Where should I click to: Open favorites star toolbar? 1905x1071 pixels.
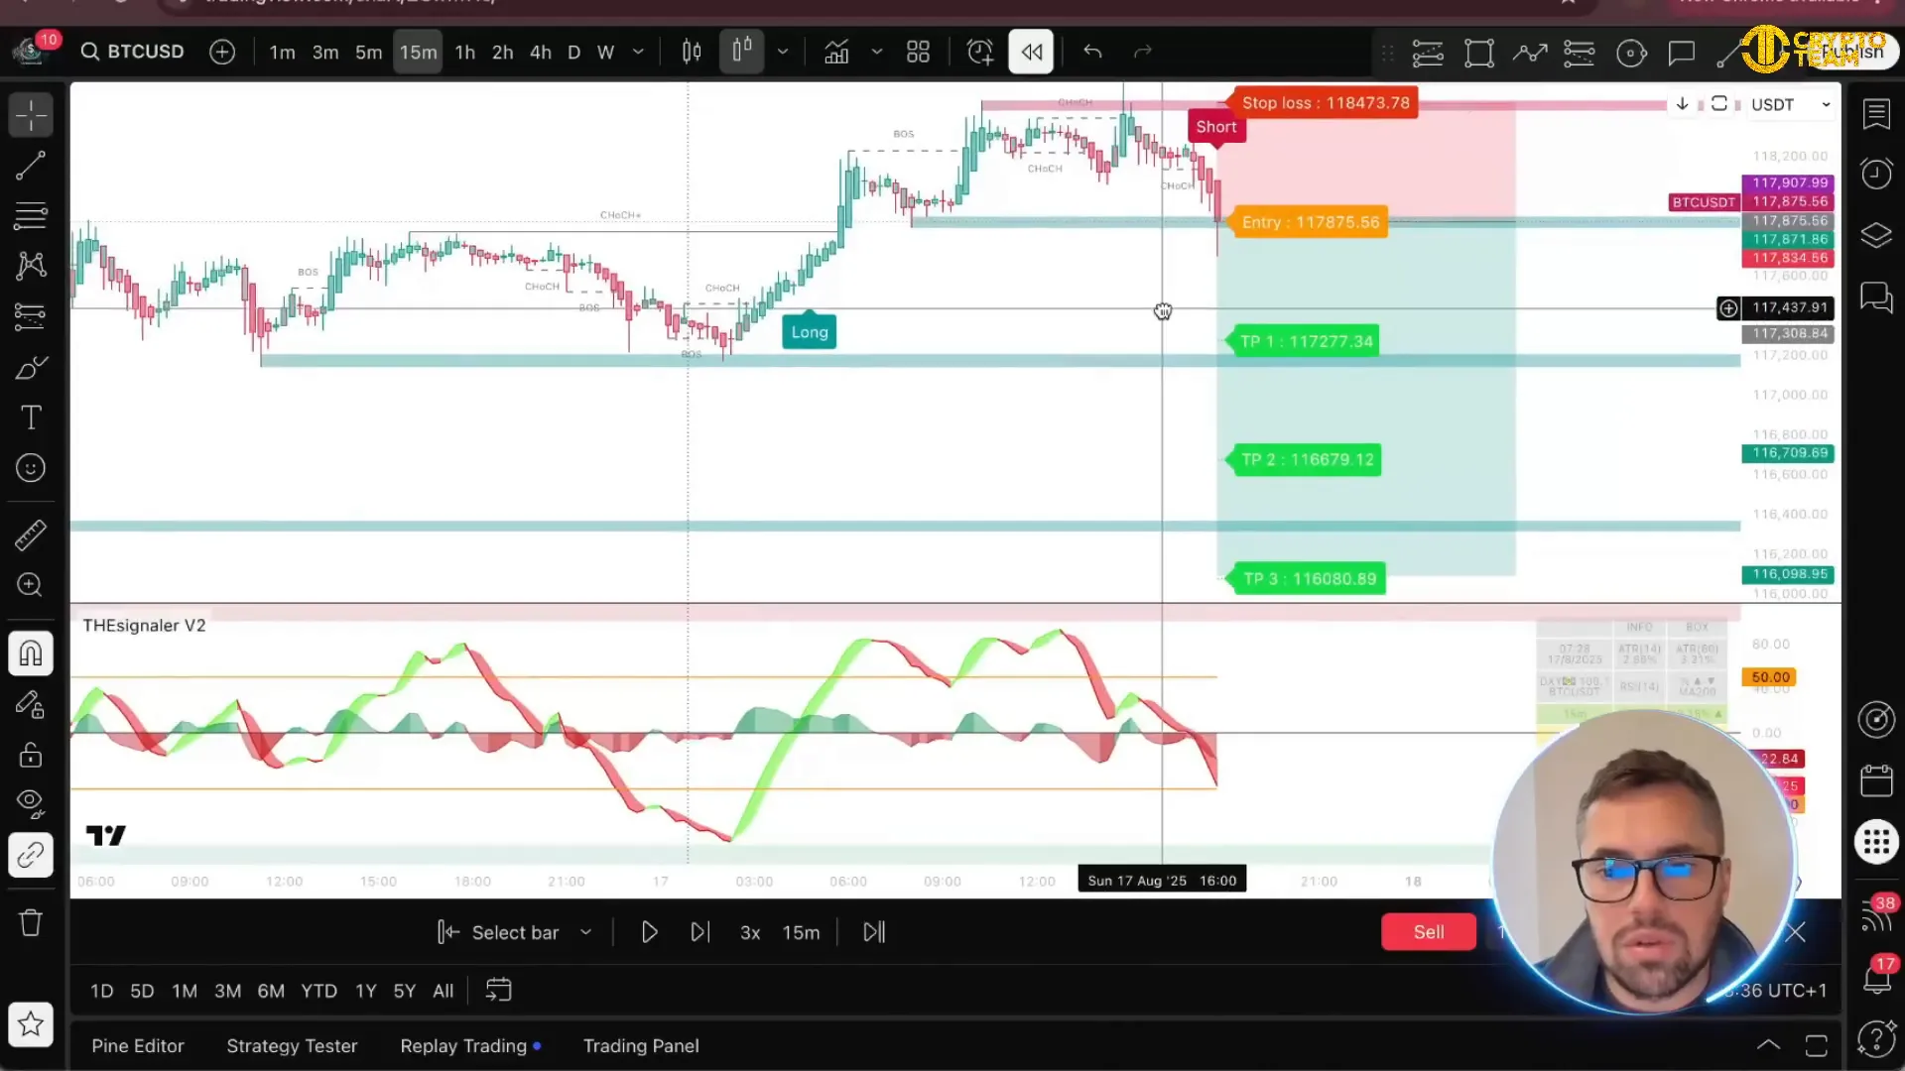pos(31,1024)
